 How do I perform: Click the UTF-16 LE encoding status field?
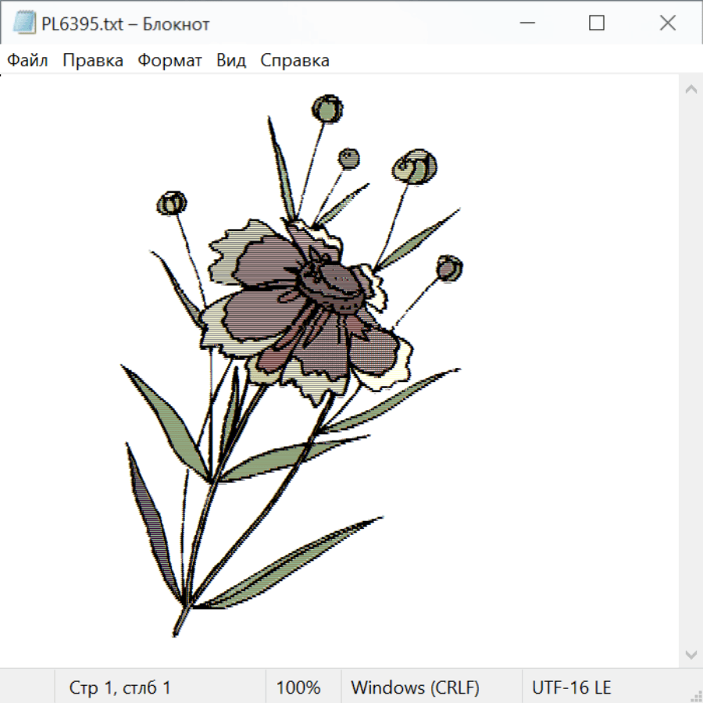pos(571,687)
